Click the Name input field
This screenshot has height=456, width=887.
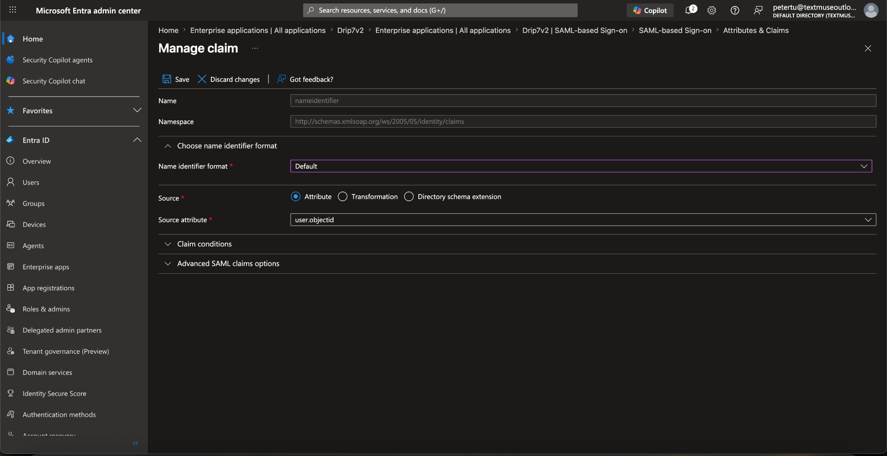(x=583, y=100)
